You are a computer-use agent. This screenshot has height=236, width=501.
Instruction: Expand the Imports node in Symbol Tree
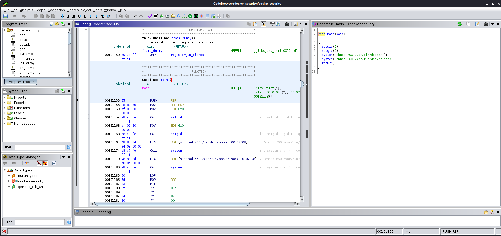click(4, 97)
